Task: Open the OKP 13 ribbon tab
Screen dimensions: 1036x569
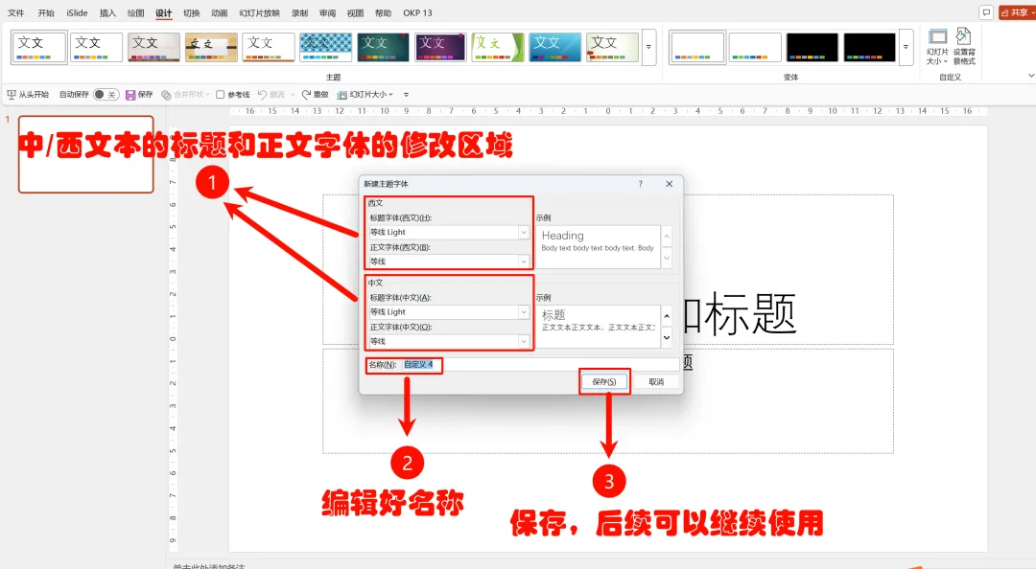Action: pos(417,12)
